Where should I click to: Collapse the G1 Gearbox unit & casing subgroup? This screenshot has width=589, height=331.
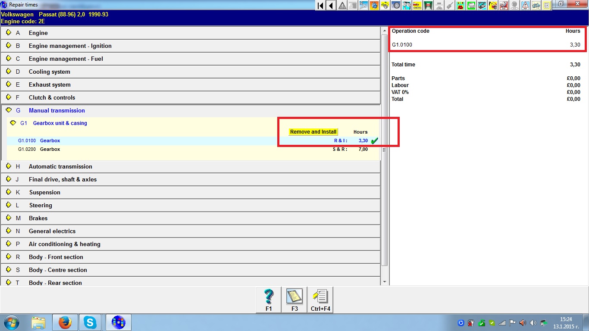(13, 123)
